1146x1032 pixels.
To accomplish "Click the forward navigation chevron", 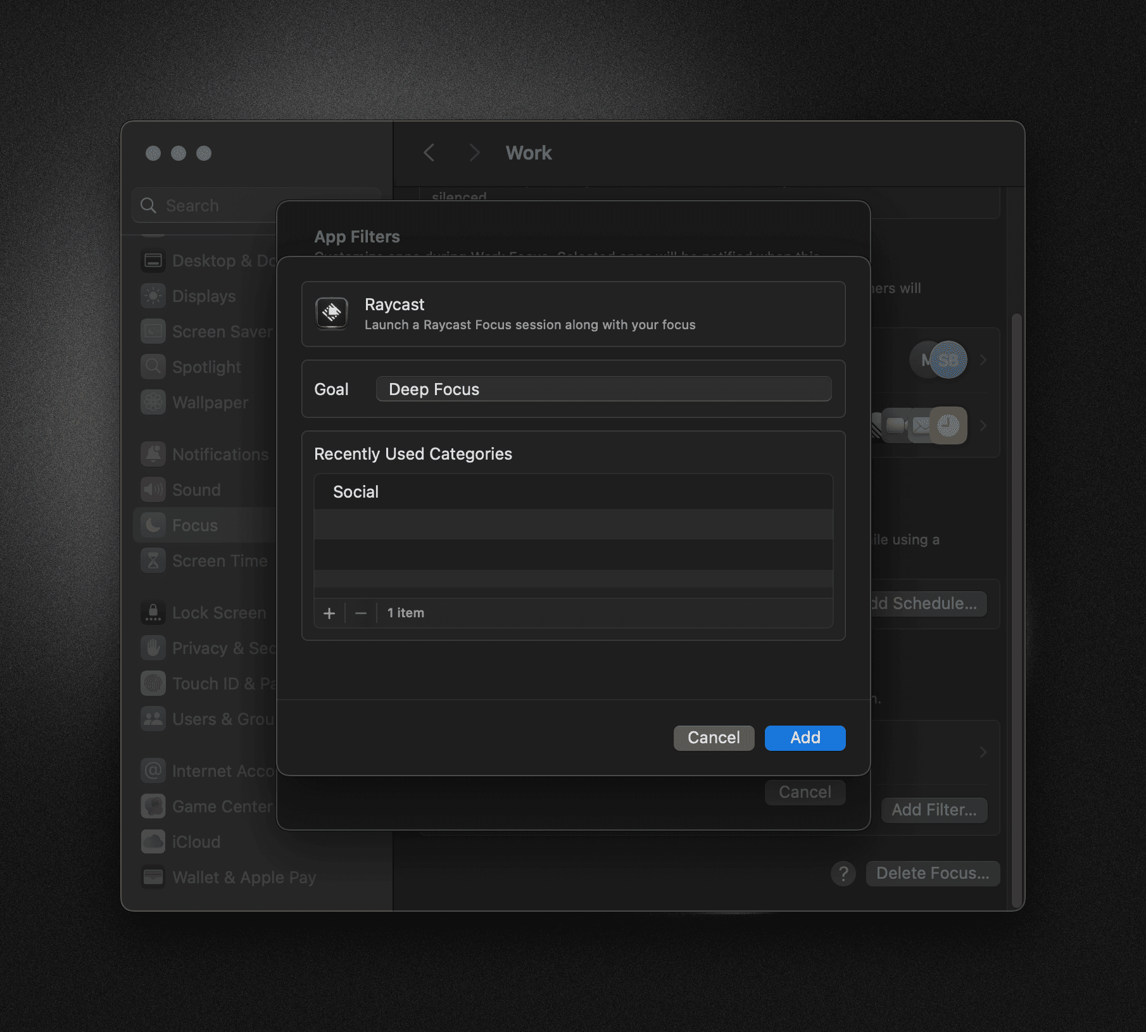I will [474, 153].
